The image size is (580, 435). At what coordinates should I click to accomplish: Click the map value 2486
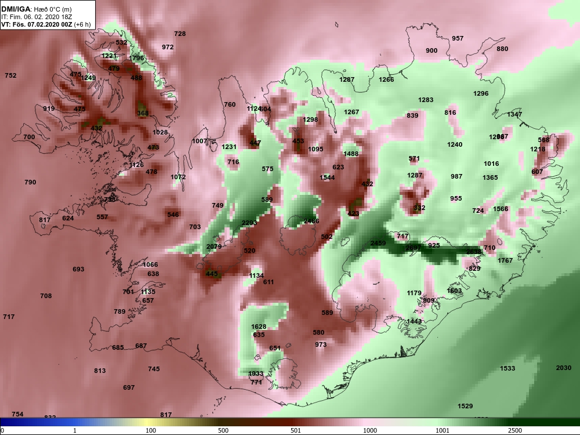click(311, 221)
